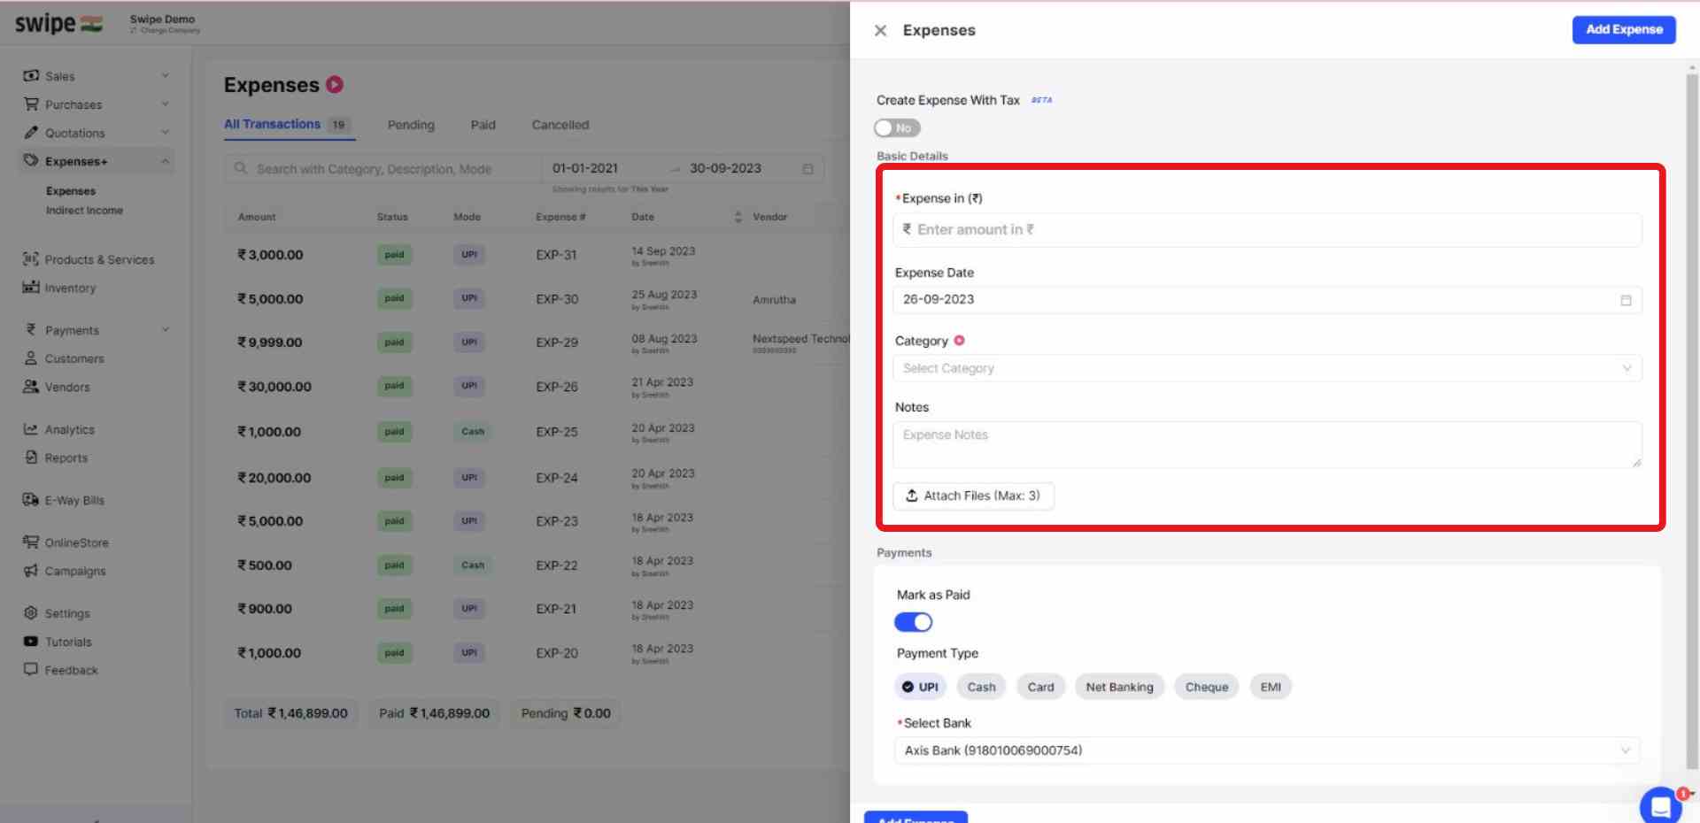Open expense EXP-29 row

[536, 342]
